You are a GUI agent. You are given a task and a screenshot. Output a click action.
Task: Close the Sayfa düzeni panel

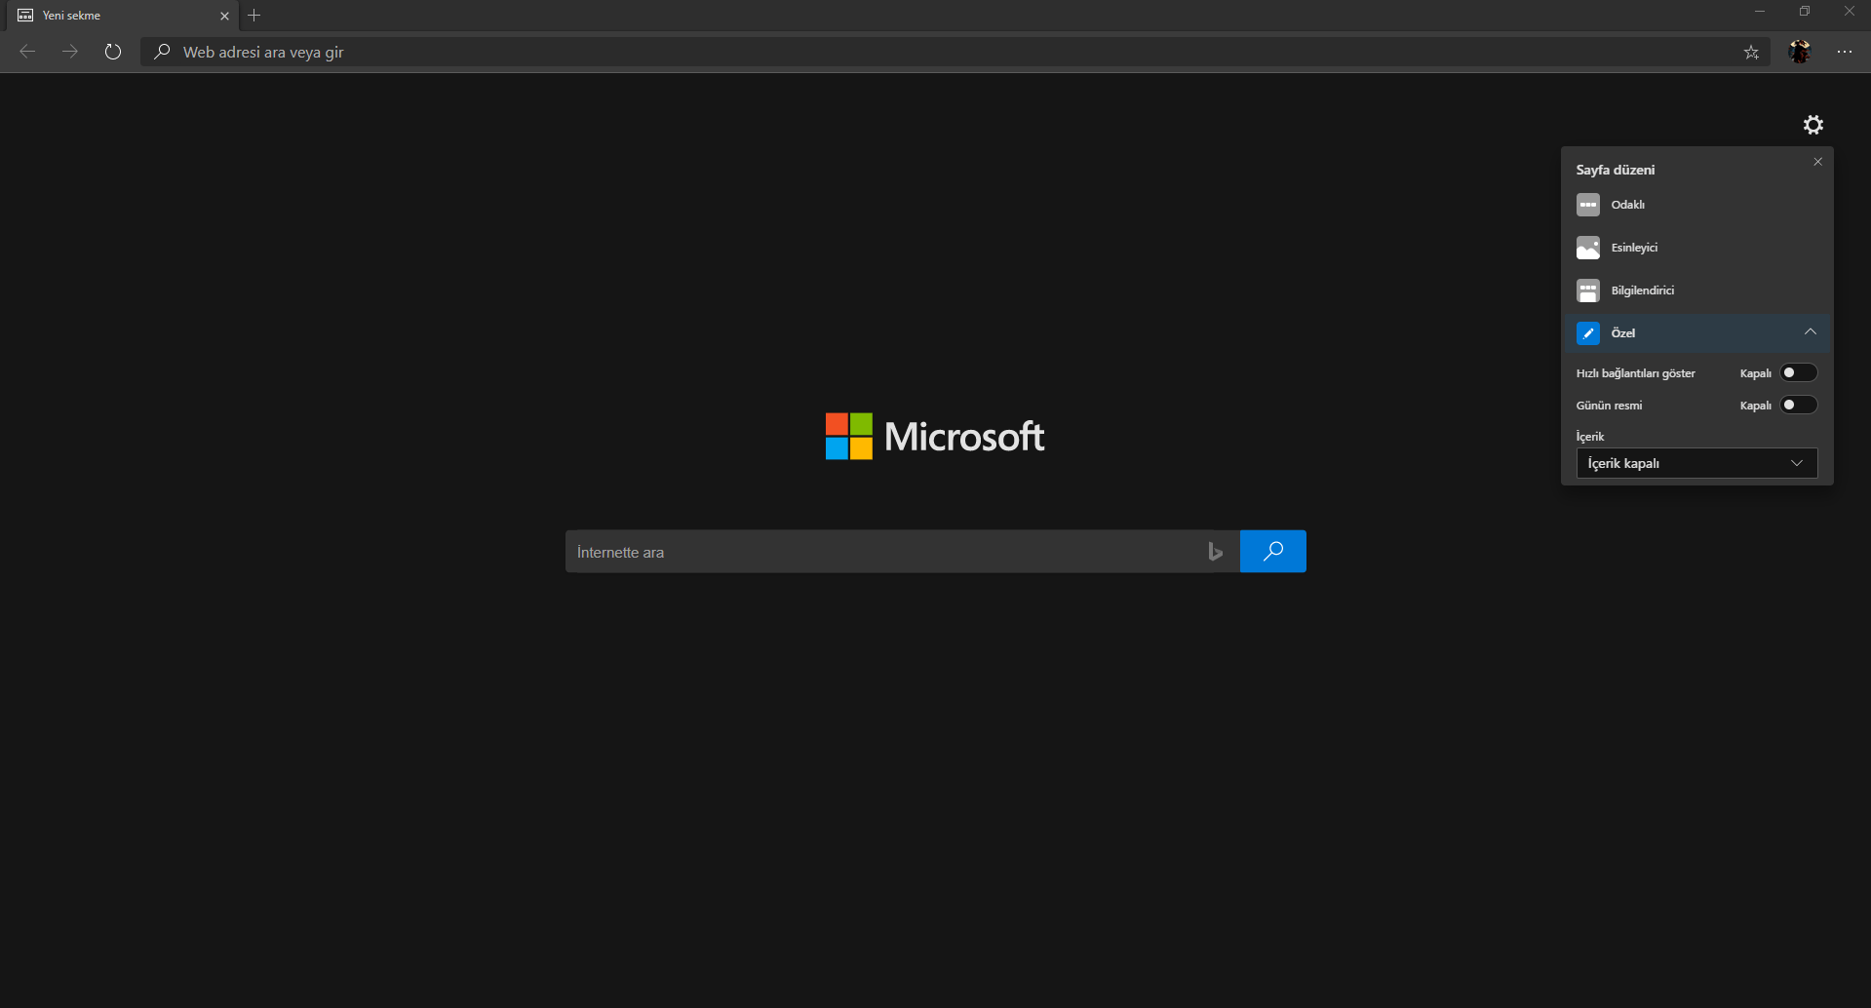tap(1817, 162)
